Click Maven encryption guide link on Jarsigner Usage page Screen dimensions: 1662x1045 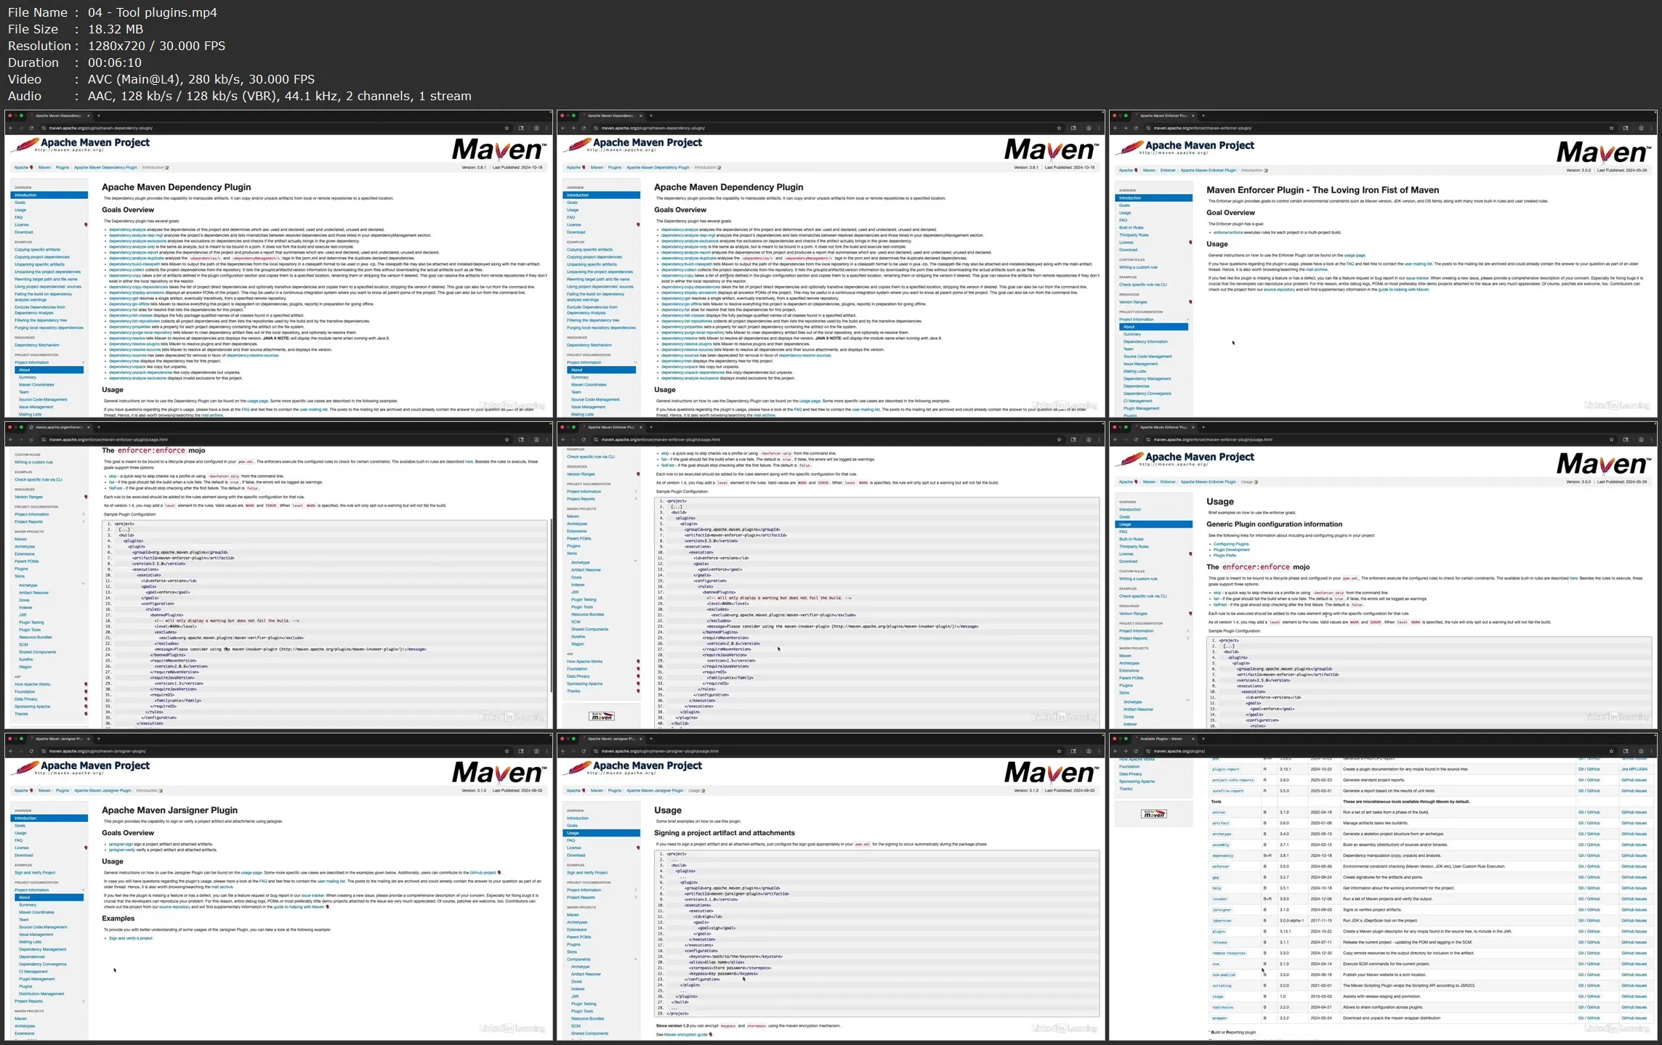click(685, 1035)
